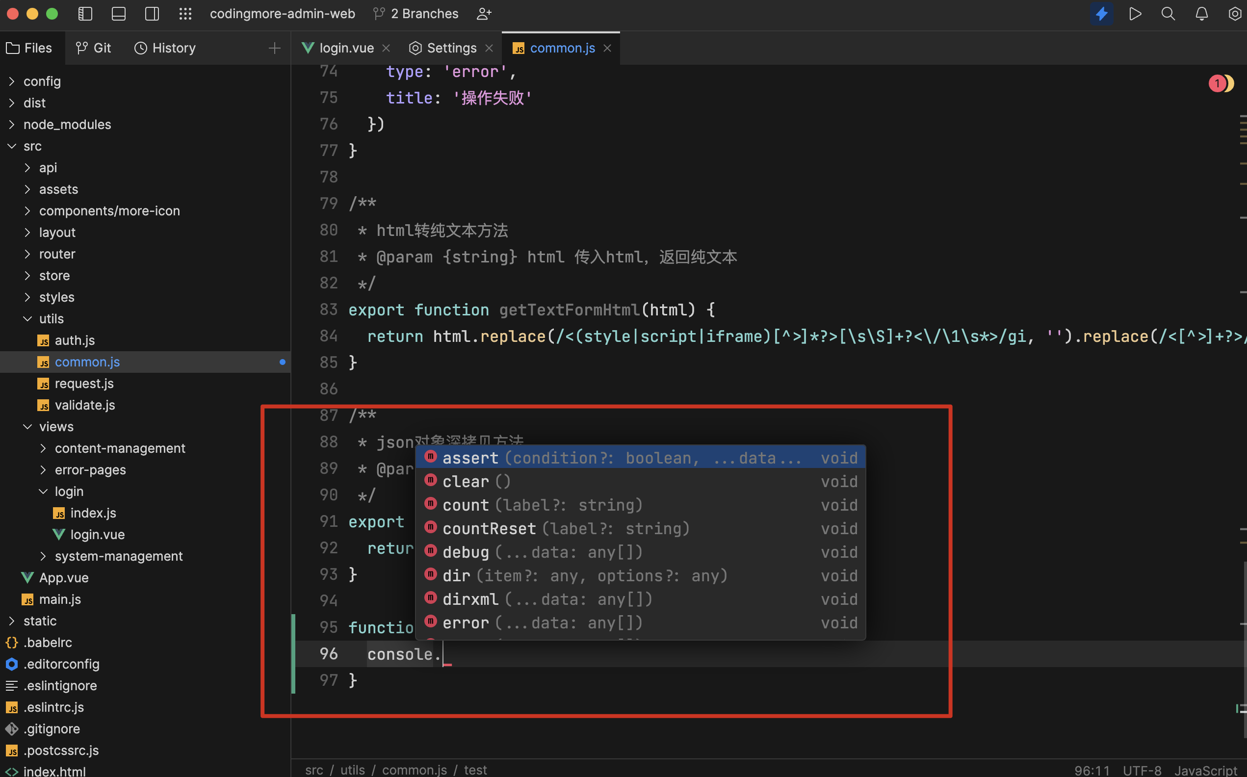Toggle the bottom panel layout icon
Viewport: 1247px width, 777px height.
[119, 14]
